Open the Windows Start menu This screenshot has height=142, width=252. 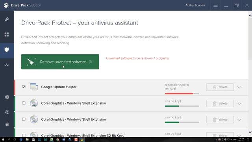click(x=3, y=140)
